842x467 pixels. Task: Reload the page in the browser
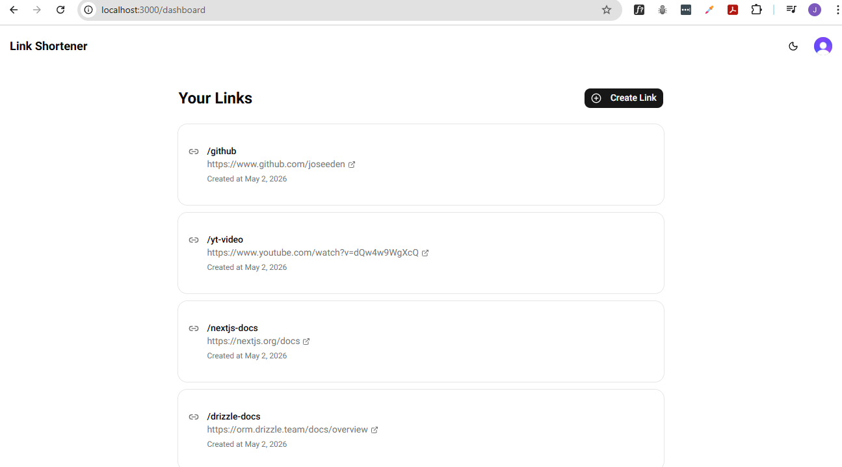tap(60, 10)
